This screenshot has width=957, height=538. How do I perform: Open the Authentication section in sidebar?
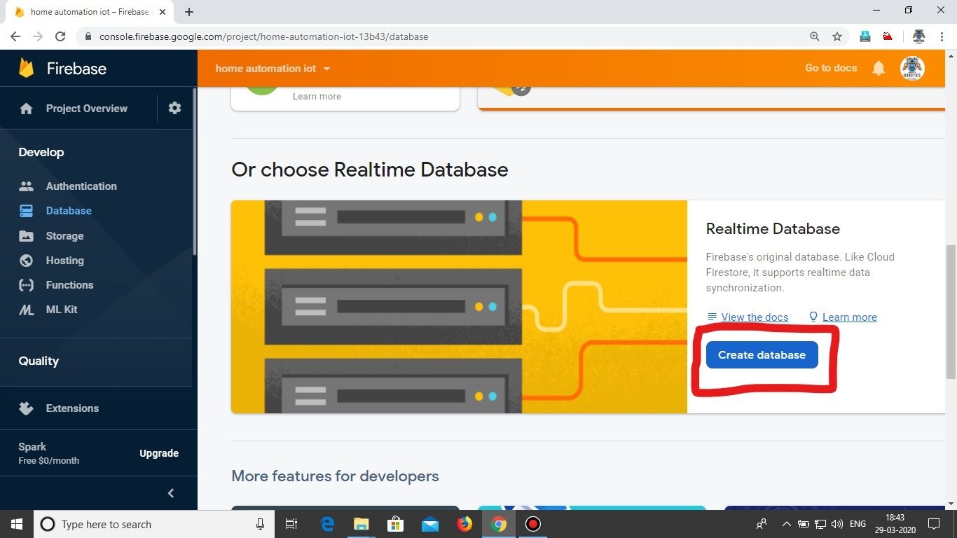coord(81,186)
